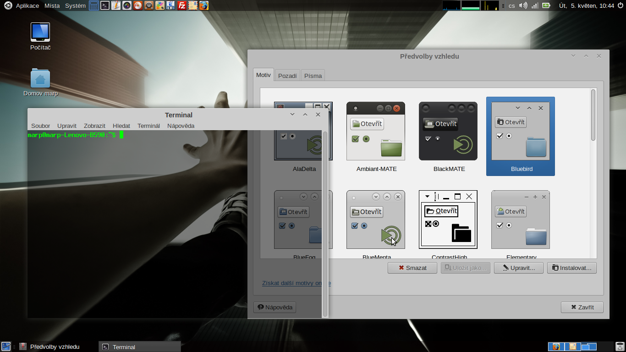The width and height of the screenshot is (626, 352).
Task: Switch to the second workspace with mail icon
Action: (x=573, y=346)
